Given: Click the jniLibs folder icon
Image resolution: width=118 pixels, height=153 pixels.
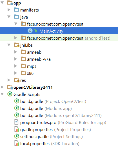Looking at the screenshot, I should pos(17,45).
